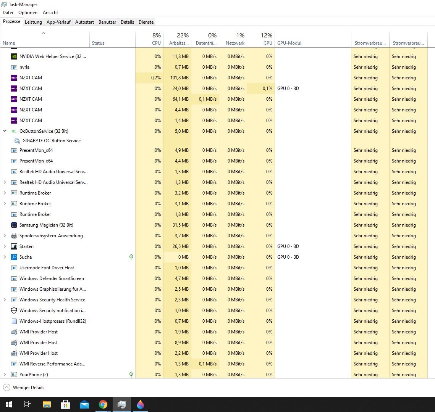
Task: Click GPU 0 - 3D in Starten row
Action: 288,246
